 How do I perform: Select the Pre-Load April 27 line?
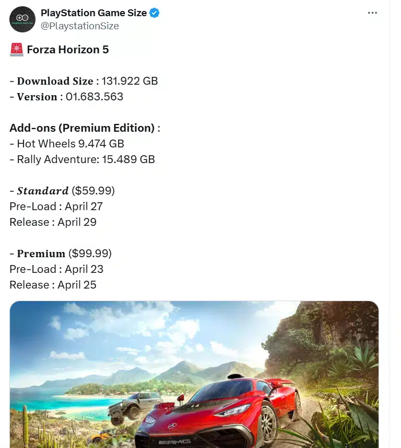56,206
